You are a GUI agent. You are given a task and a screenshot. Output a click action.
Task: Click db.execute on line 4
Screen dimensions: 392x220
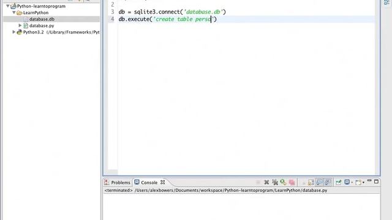click(134, 19)
